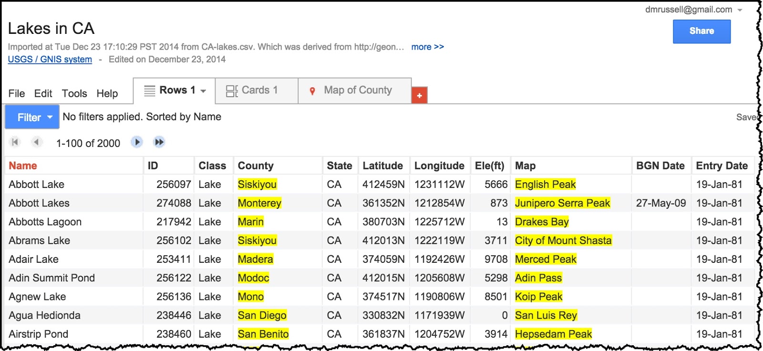763x351 pixels.
Task: Jump to the last page of rows
Action: point(159,142)
